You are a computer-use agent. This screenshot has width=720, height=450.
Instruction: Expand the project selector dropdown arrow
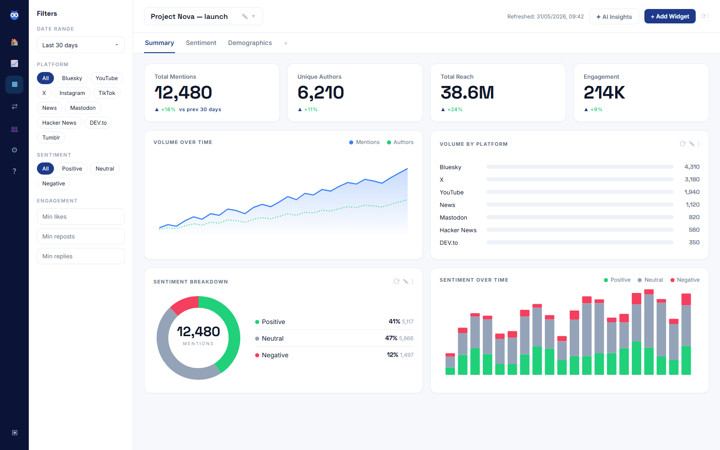click(x=253, y=17)
